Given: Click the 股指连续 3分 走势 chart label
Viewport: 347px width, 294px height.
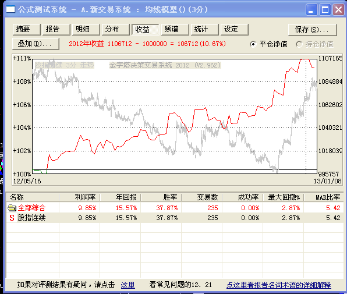Looking at the screenshot, I should pos(65,65).
